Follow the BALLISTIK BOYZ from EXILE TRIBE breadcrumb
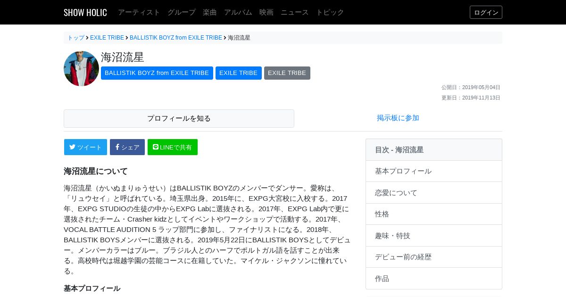This screenshot has height=297, width=566. click(x=176, y=38)
